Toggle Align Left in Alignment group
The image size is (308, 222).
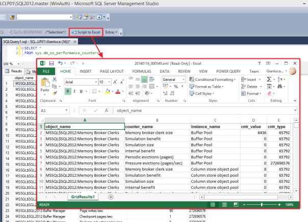(131, 86)
